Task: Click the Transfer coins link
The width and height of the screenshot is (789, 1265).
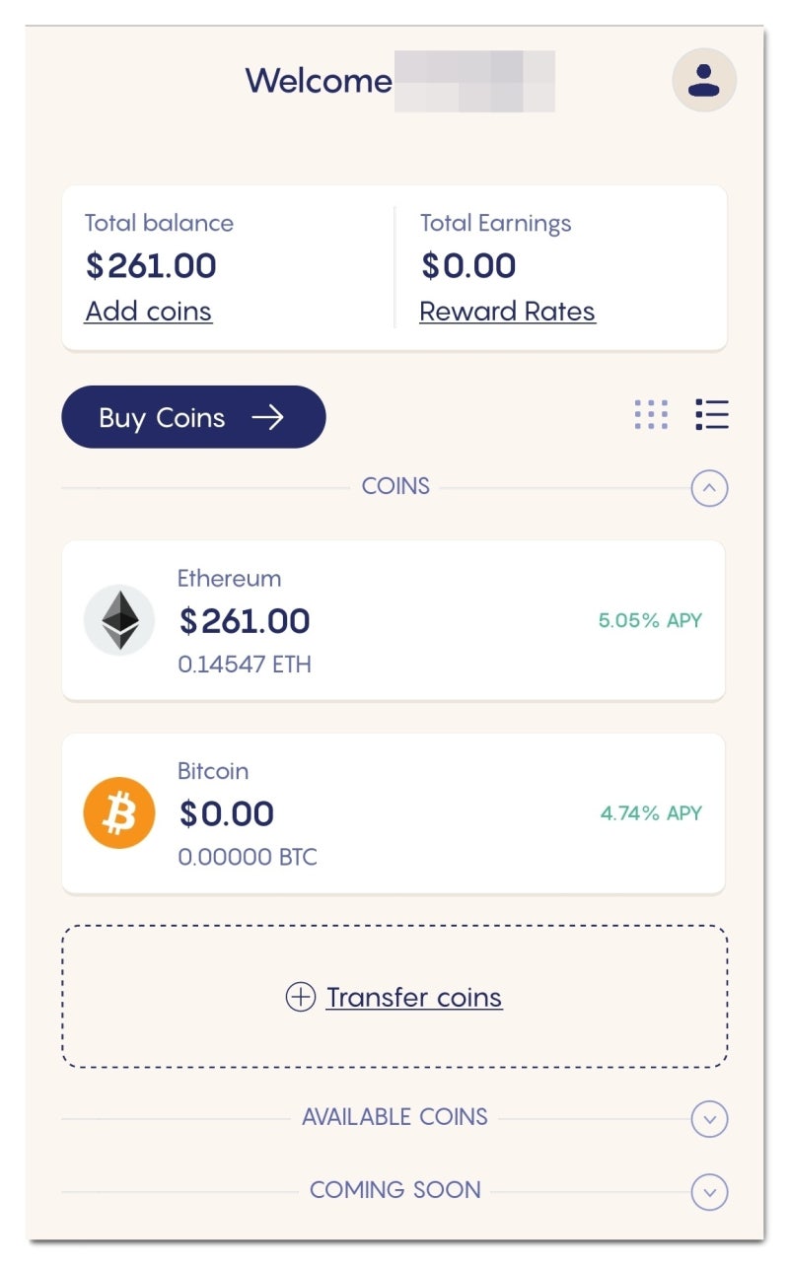Action: pos(414,998)
